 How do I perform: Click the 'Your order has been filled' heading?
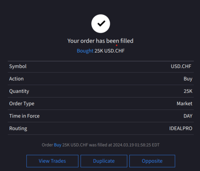point(101,41)
